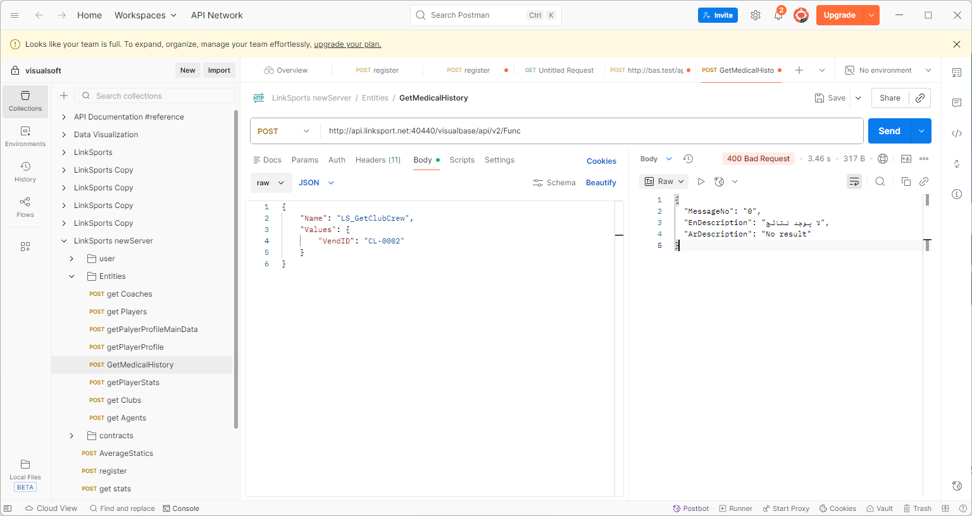Open the No environment selector
The width and height of the screenshot is (972, 516).
(888, 70)
